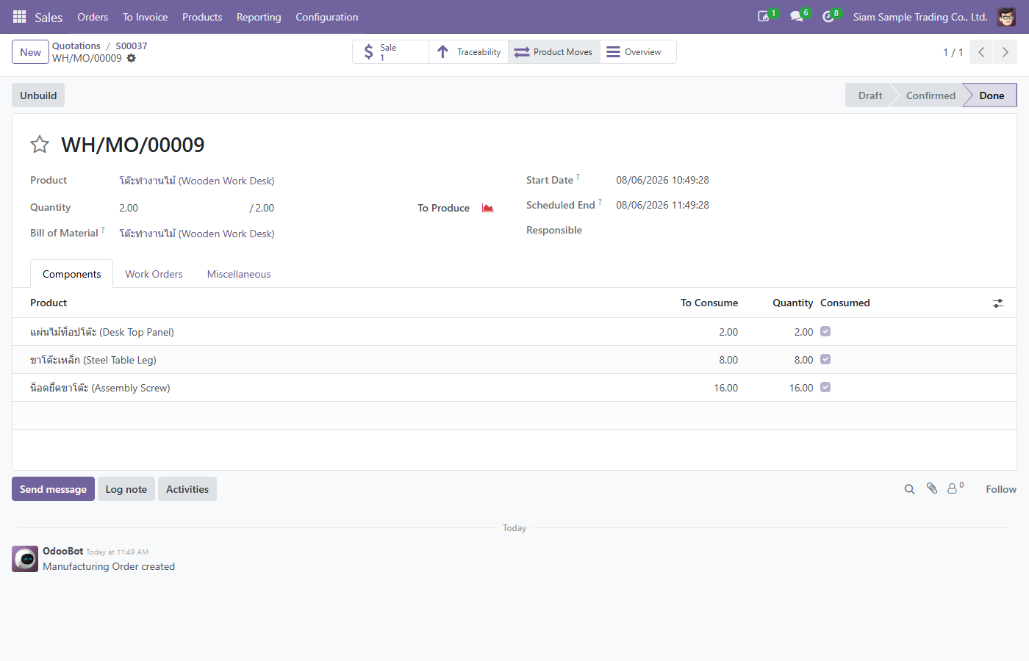Click the Bill of Material help tooltip mark
The height and width of the screenshot is (661, 1029).
(x=103, y=230)
